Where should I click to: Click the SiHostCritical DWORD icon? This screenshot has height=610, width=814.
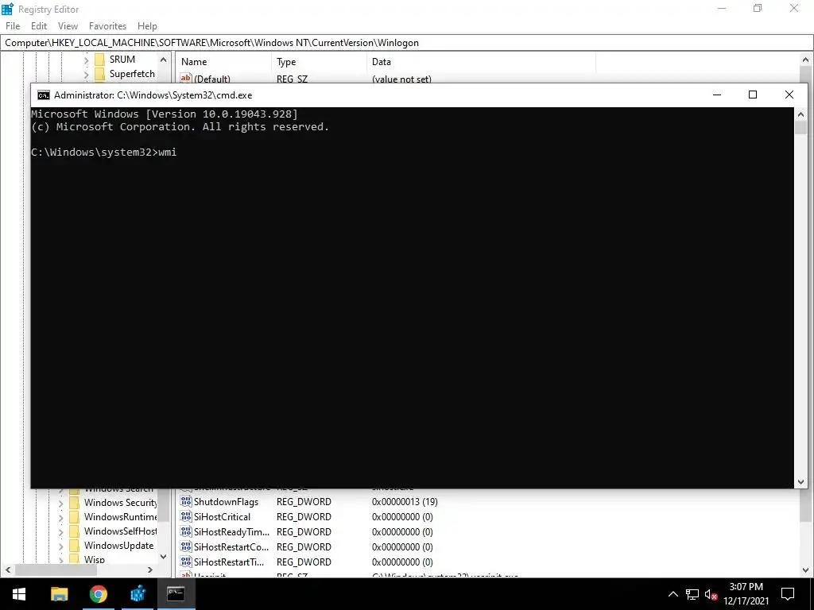[186, 516]
